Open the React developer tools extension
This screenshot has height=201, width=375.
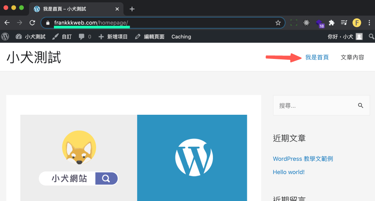pos(306,23)
